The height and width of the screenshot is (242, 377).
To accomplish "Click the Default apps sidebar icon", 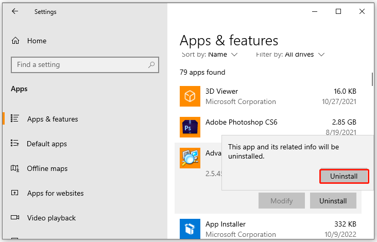I will tap(14, 143).
